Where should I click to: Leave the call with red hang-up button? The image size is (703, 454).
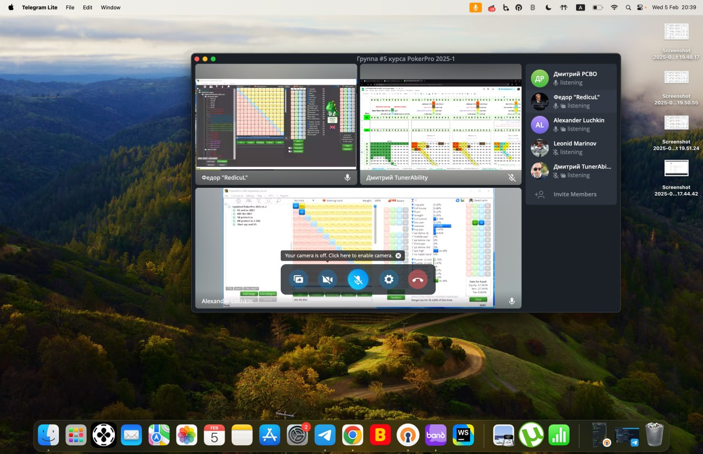click(x=418, y=279)
